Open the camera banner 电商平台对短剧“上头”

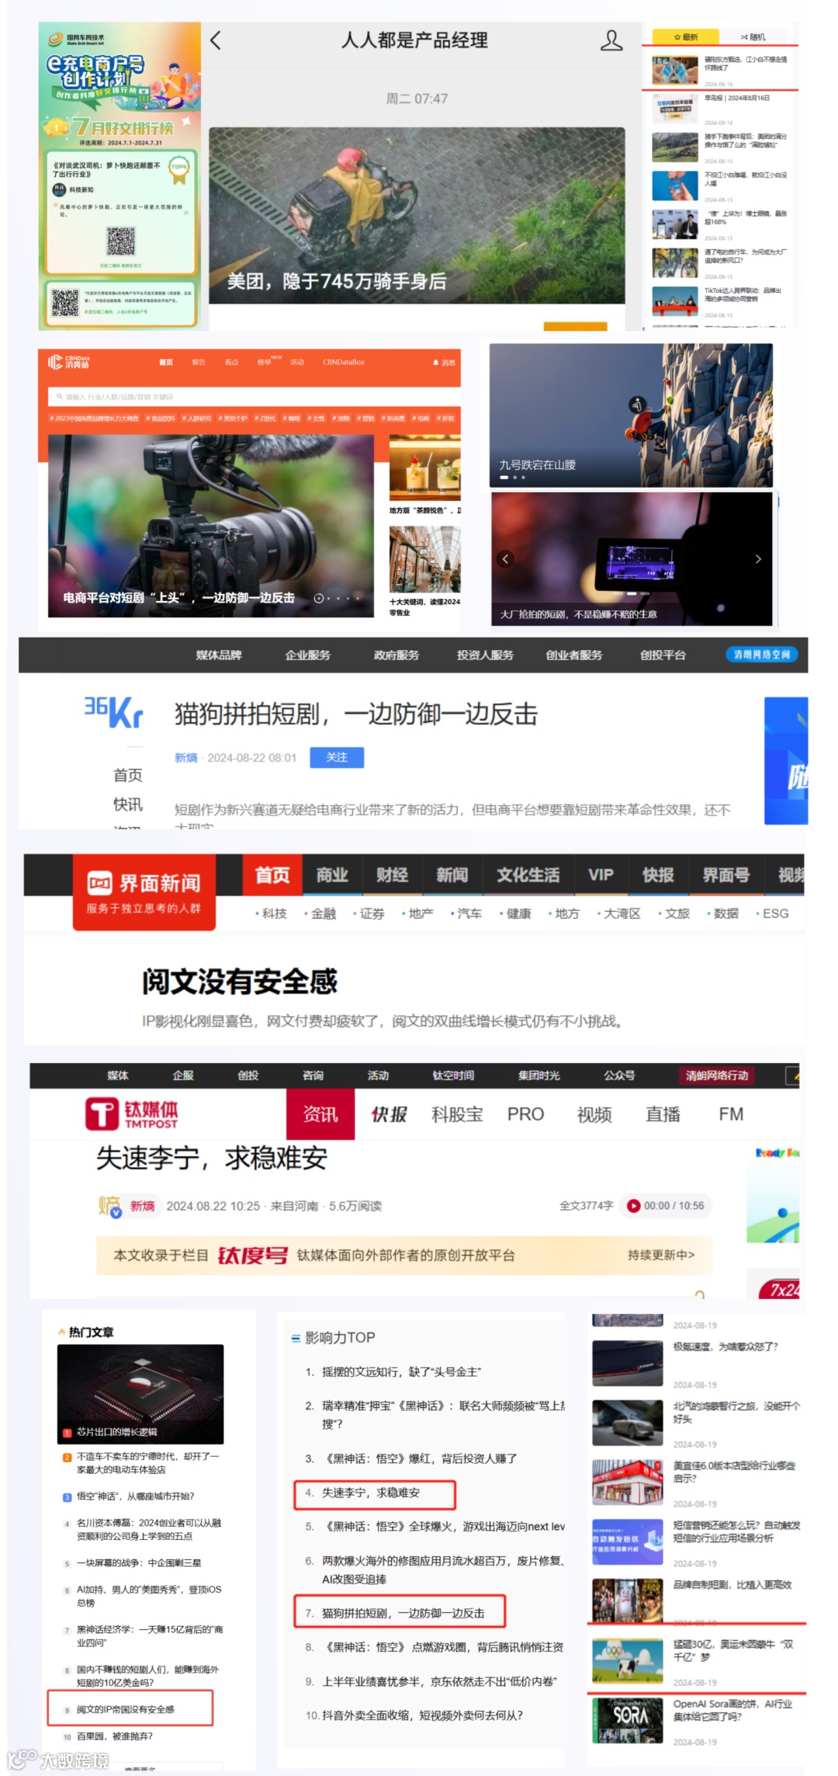[210, 526]
